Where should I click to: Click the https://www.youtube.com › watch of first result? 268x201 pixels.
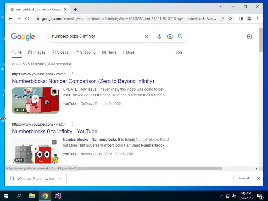(x=39, y=74)
